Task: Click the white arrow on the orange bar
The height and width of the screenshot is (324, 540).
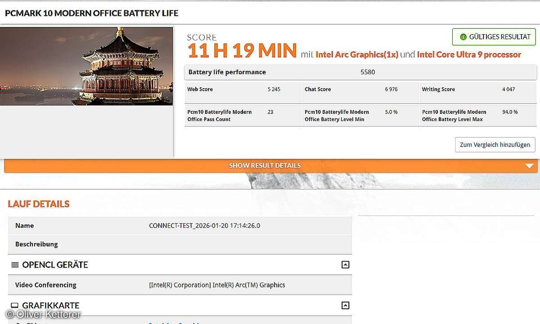Action: [x=529, y=166]
